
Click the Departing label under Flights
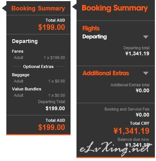pos(94,37)
